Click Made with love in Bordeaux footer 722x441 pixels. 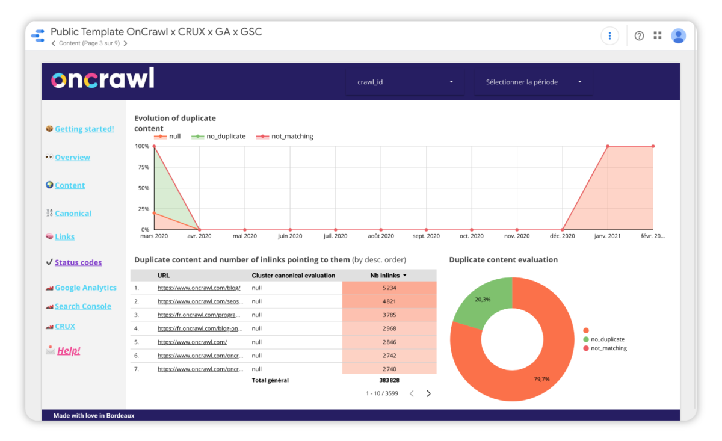94,415
